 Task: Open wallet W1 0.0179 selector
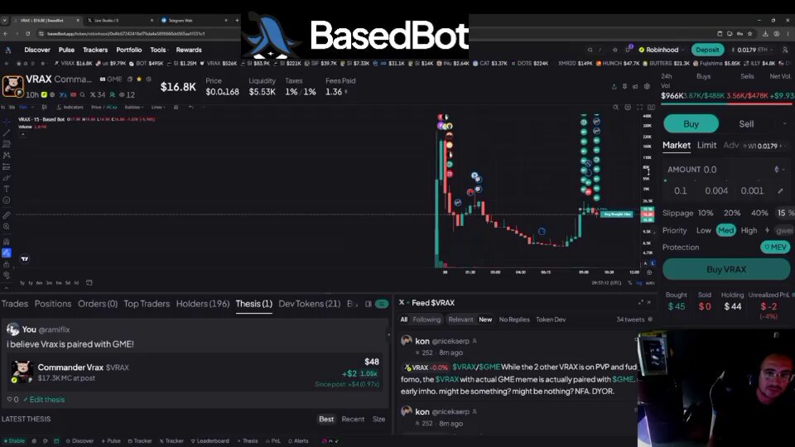click(x=764, y=146)
